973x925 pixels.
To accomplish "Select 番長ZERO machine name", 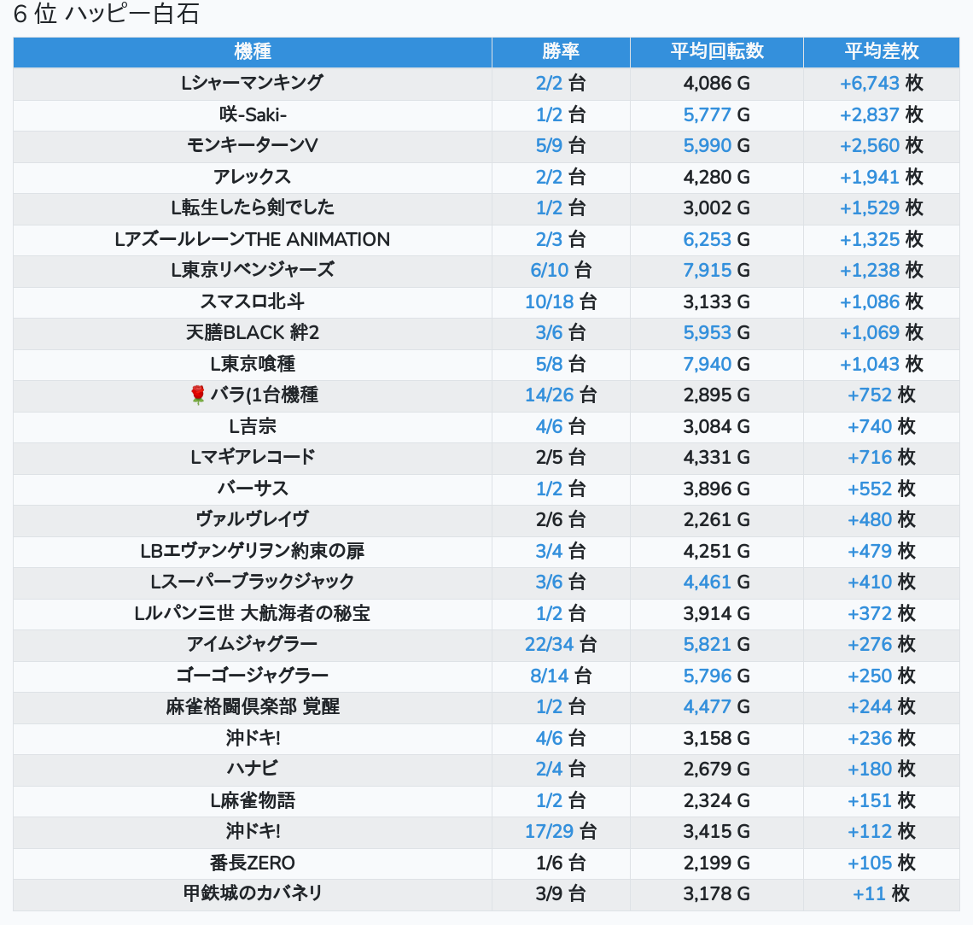I will pos(253,863).
